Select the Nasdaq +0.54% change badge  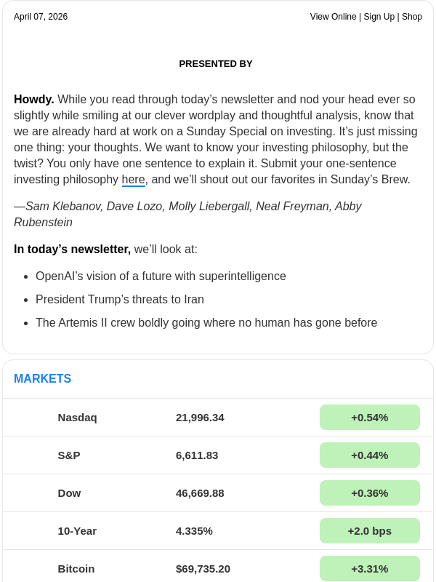369,418
